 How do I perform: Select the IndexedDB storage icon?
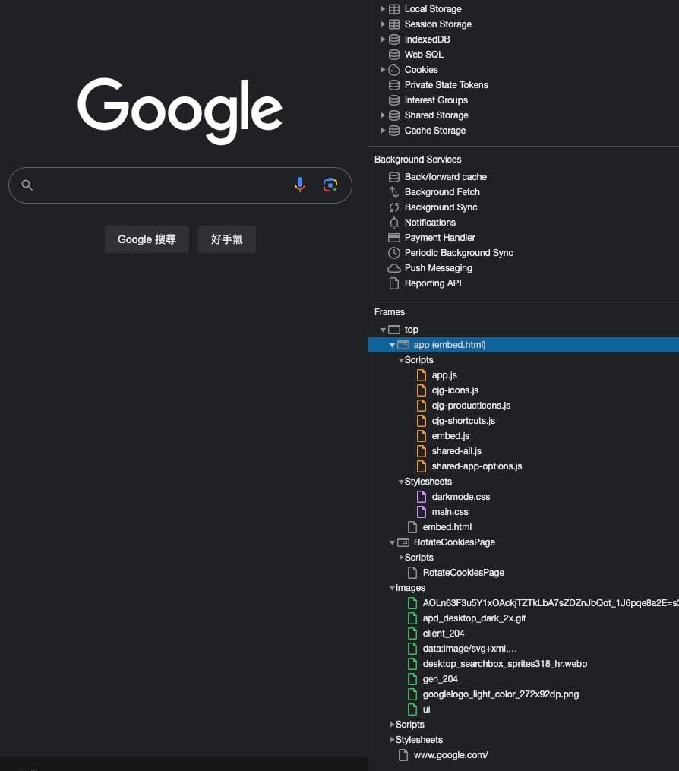click(393, 39)
